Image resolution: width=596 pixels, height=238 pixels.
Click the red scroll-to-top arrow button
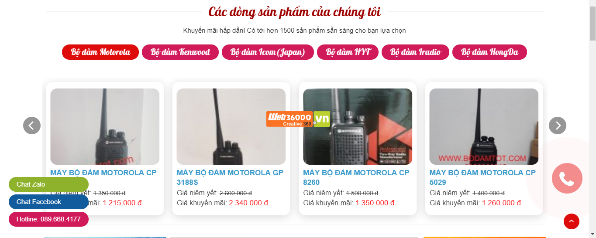point(572,221)
